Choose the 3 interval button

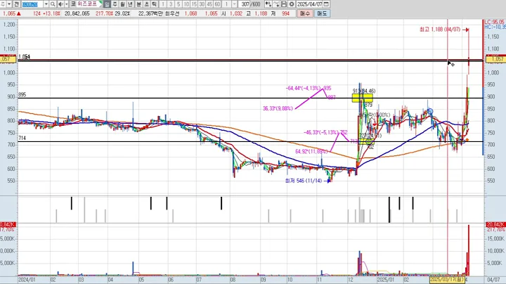pos(171,4)
